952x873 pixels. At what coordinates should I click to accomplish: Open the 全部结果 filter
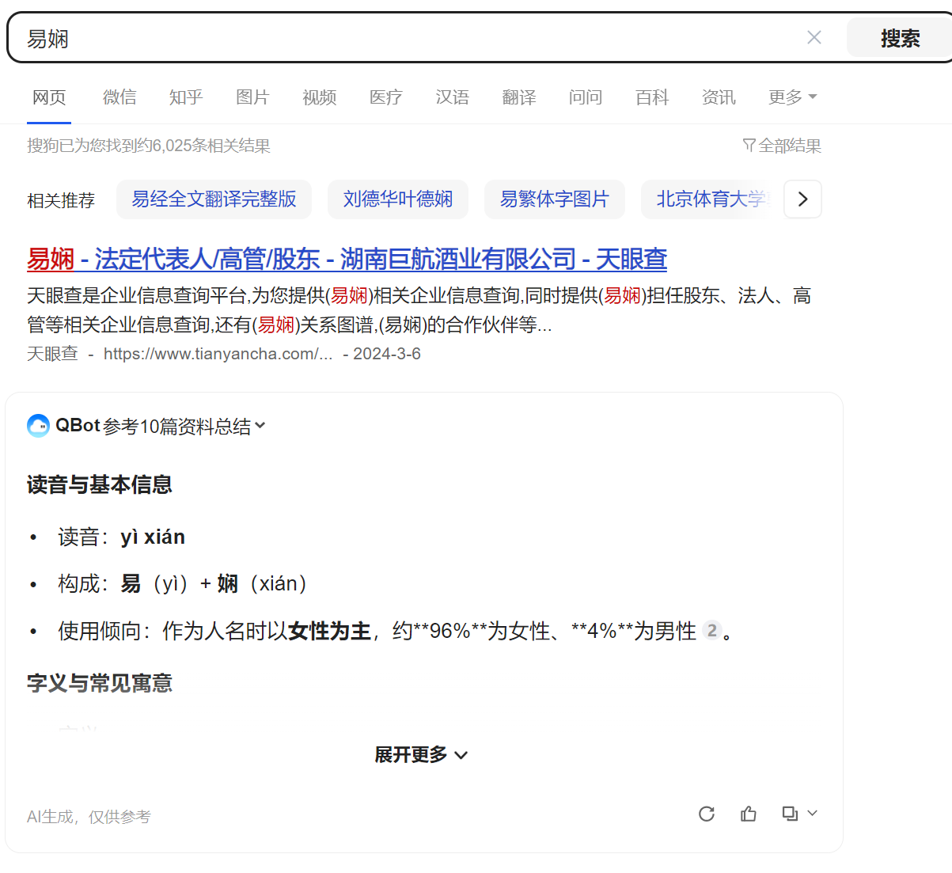(x=782, y=146)
